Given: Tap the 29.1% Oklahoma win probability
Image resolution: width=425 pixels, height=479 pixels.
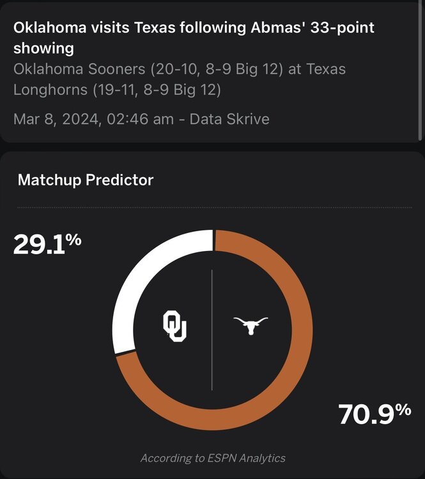Looking at the screenshot, I should pyautogui.click(x=47, y=245).
